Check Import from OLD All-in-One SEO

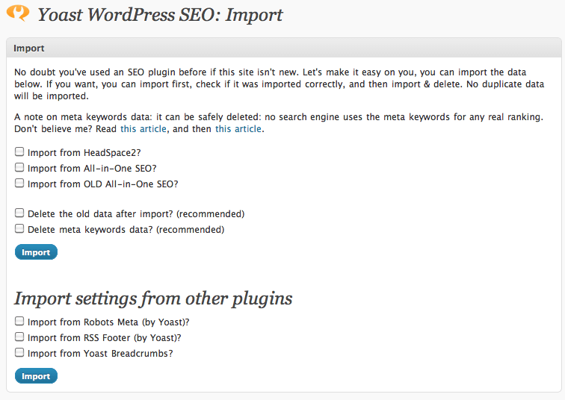[x=19, y=183]
